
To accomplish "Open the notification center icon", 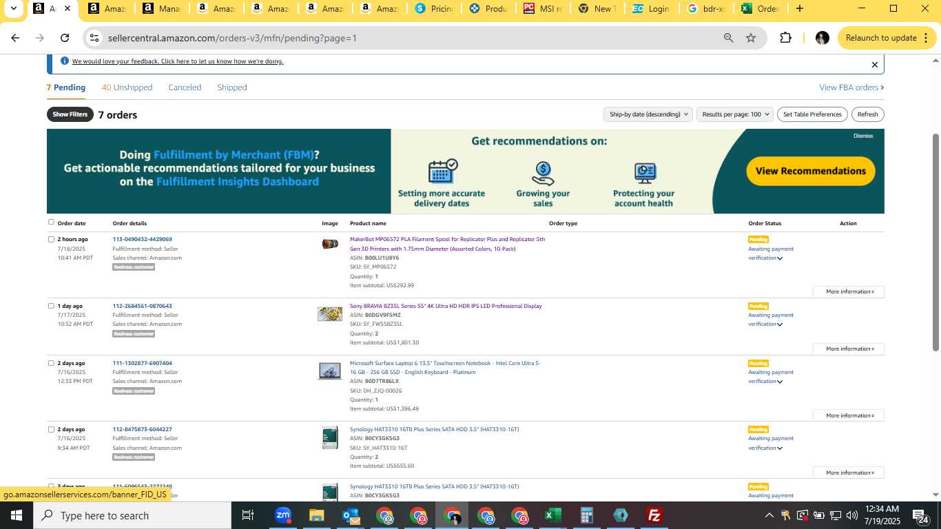I will (921, 516).
